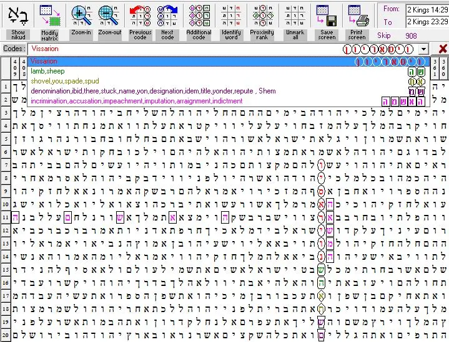
Task: Click the Unmark all label
Action: tap(295, 35)
